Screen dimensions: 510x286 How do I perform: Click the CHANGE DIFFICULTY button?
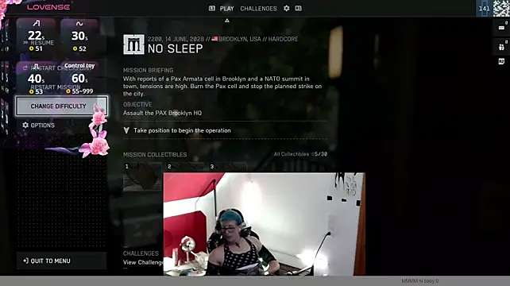click(x=61, y=106)
